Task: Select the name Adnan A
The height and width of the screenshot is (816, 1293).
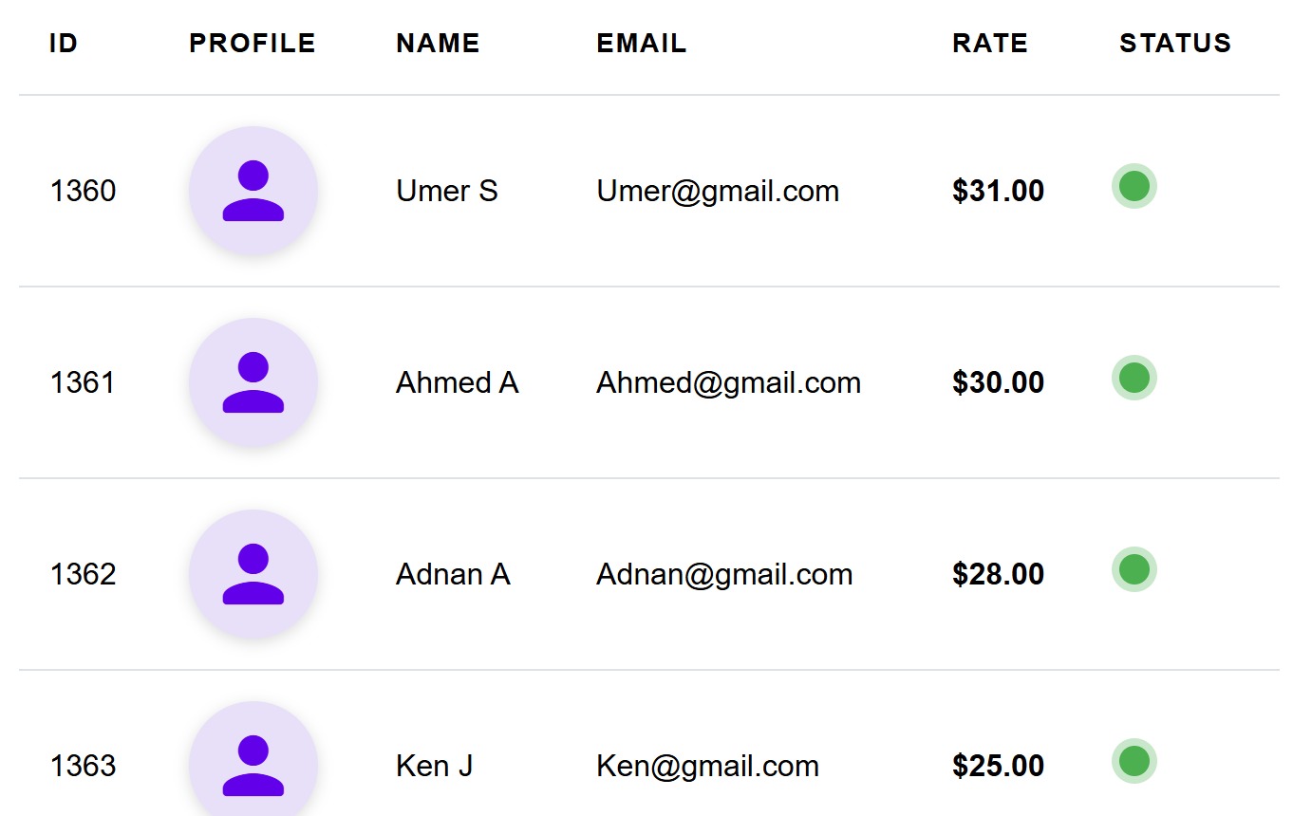Action: [453, 575]
